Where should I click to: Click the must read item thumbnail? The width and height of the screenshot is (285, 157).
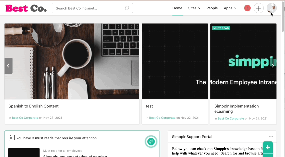pos(24,152)
